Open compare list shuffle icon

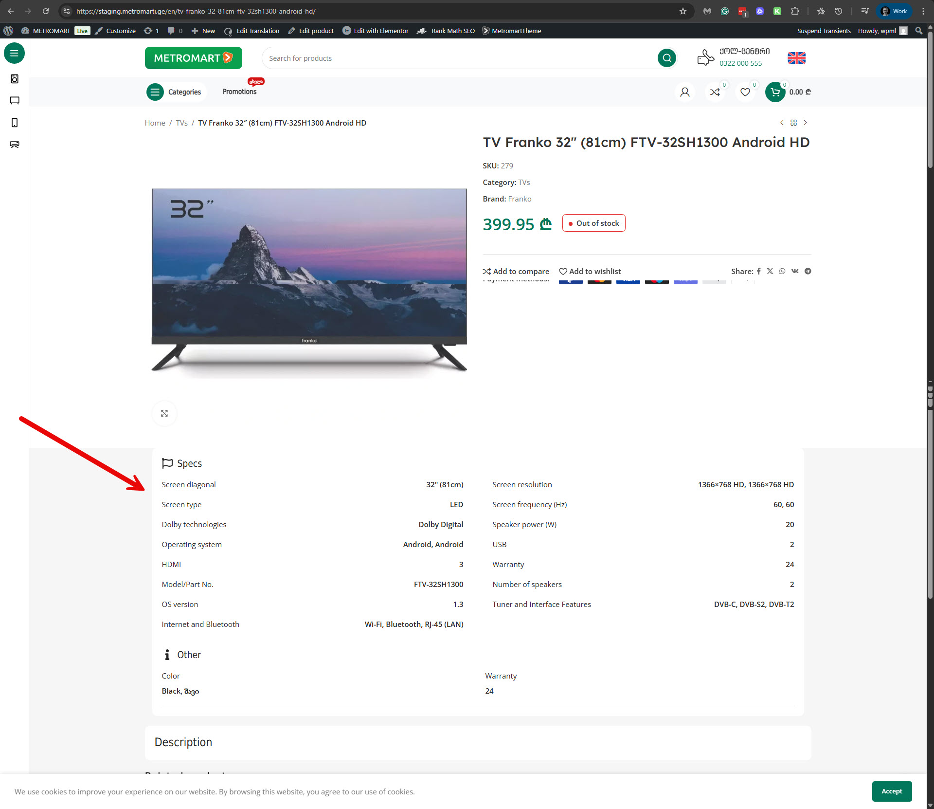click(715, 92)
